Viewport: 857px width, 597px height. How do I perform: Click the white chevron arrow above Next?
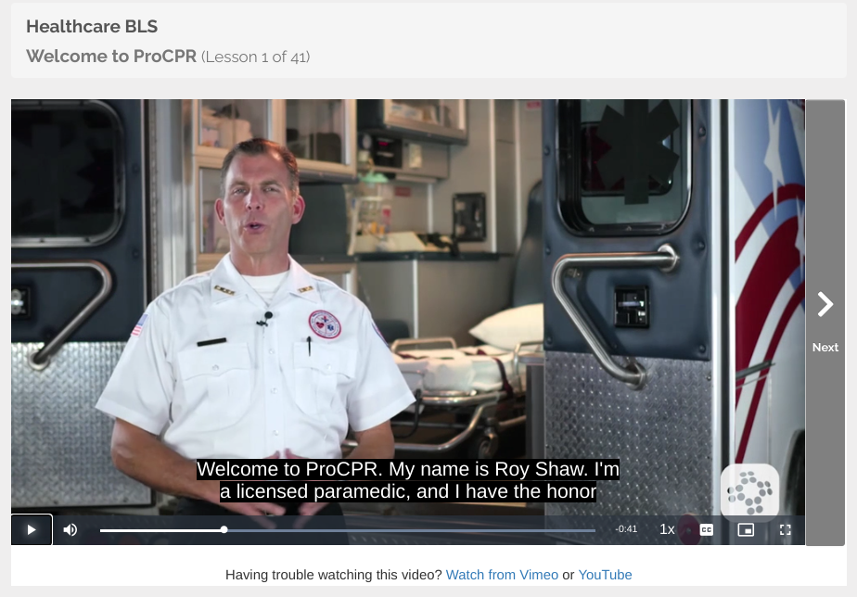825,304
